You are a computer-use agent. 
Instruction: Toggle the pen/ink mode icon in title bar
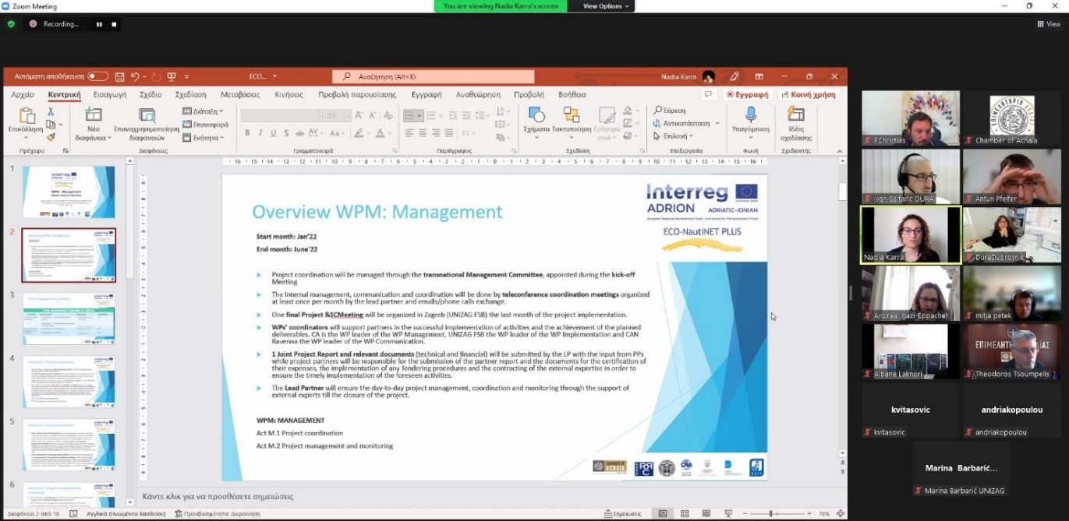coord(734,76)
